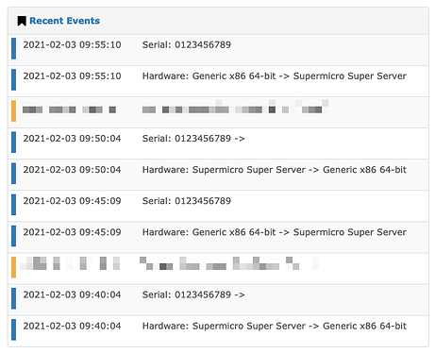The image size is (435, 353).
Task: Click the 09:45:09 timestamp on Serial row
Action: (x=72, y=201)
